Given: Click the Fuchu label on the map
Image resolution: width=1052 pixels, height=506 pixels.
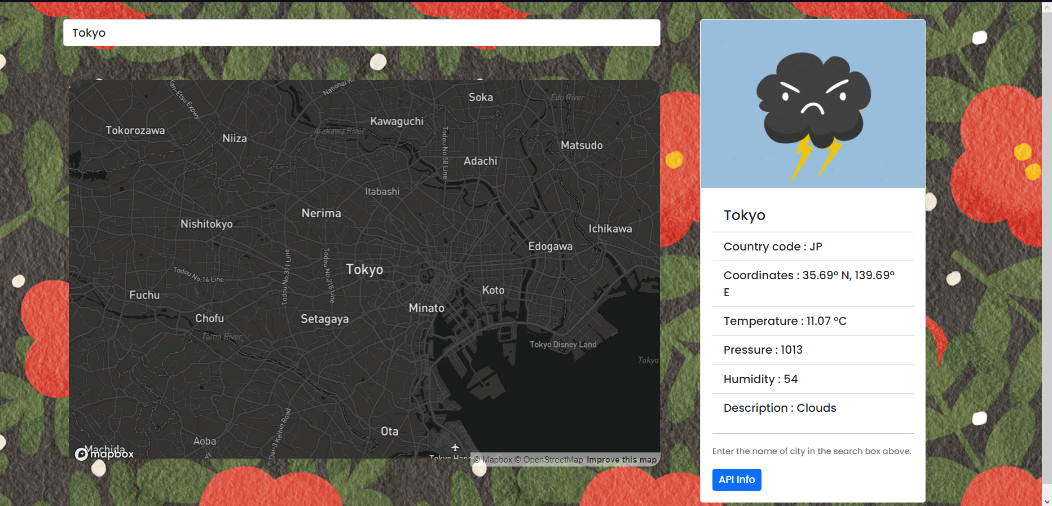Looking at the screenshot, I should pos(144,295).
